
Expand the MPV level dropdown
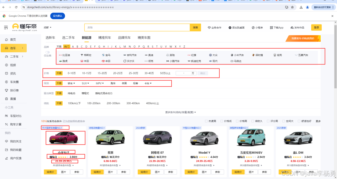pyautogui.click(x=100, y=83)
